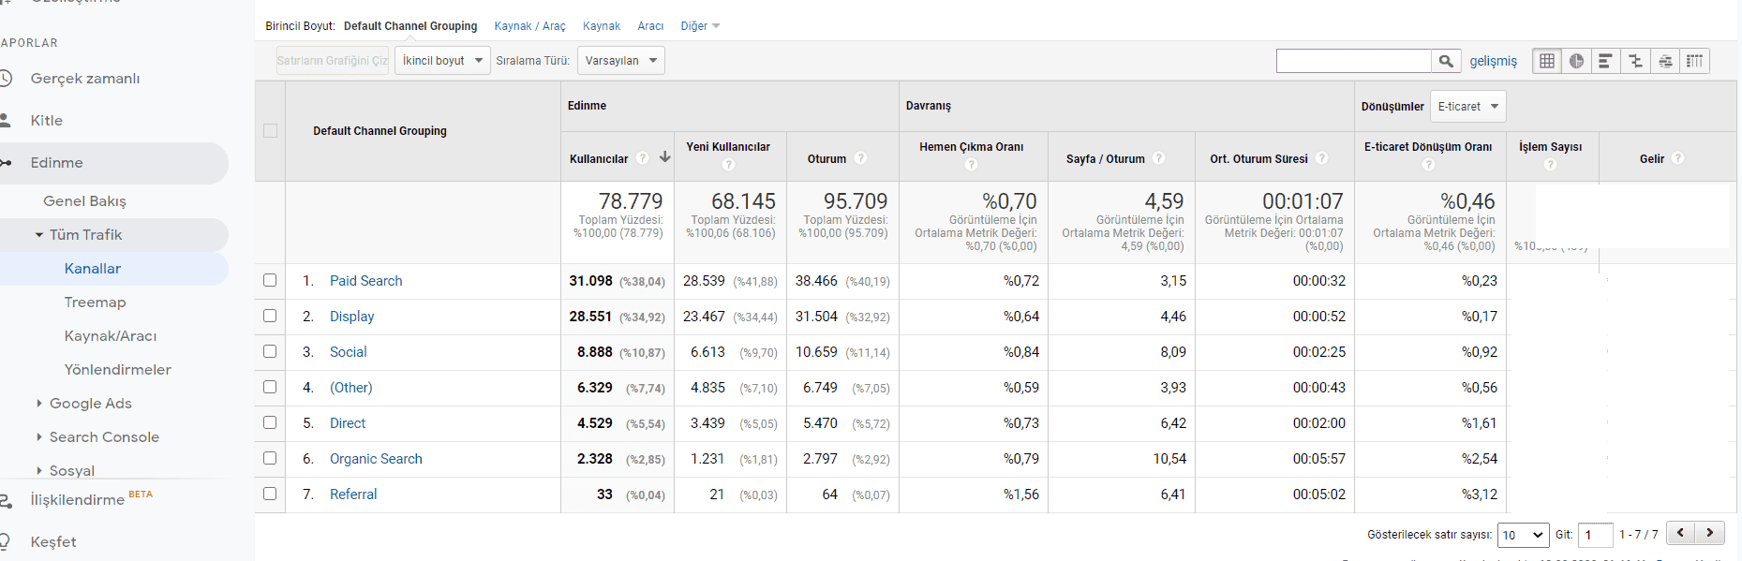Switch to the data table view icon
The width and height of the screenshot is (1742, 561).
coord(1547,61)
